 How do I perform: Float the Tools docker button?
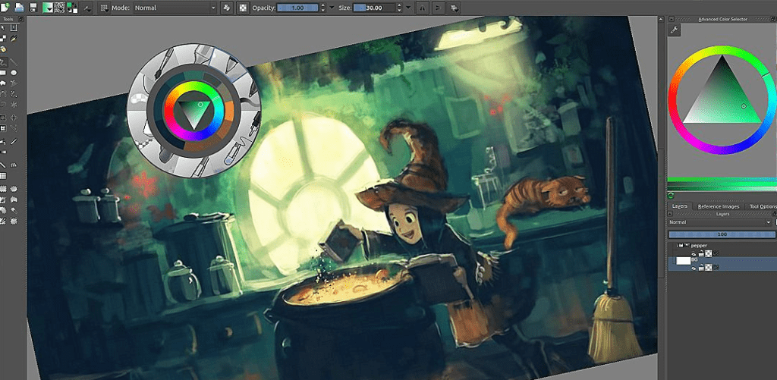click(22, 19)
